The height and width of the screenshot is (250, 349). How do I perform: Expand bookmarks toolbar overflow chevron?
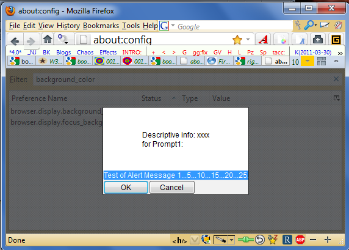(x=340, y=53)
